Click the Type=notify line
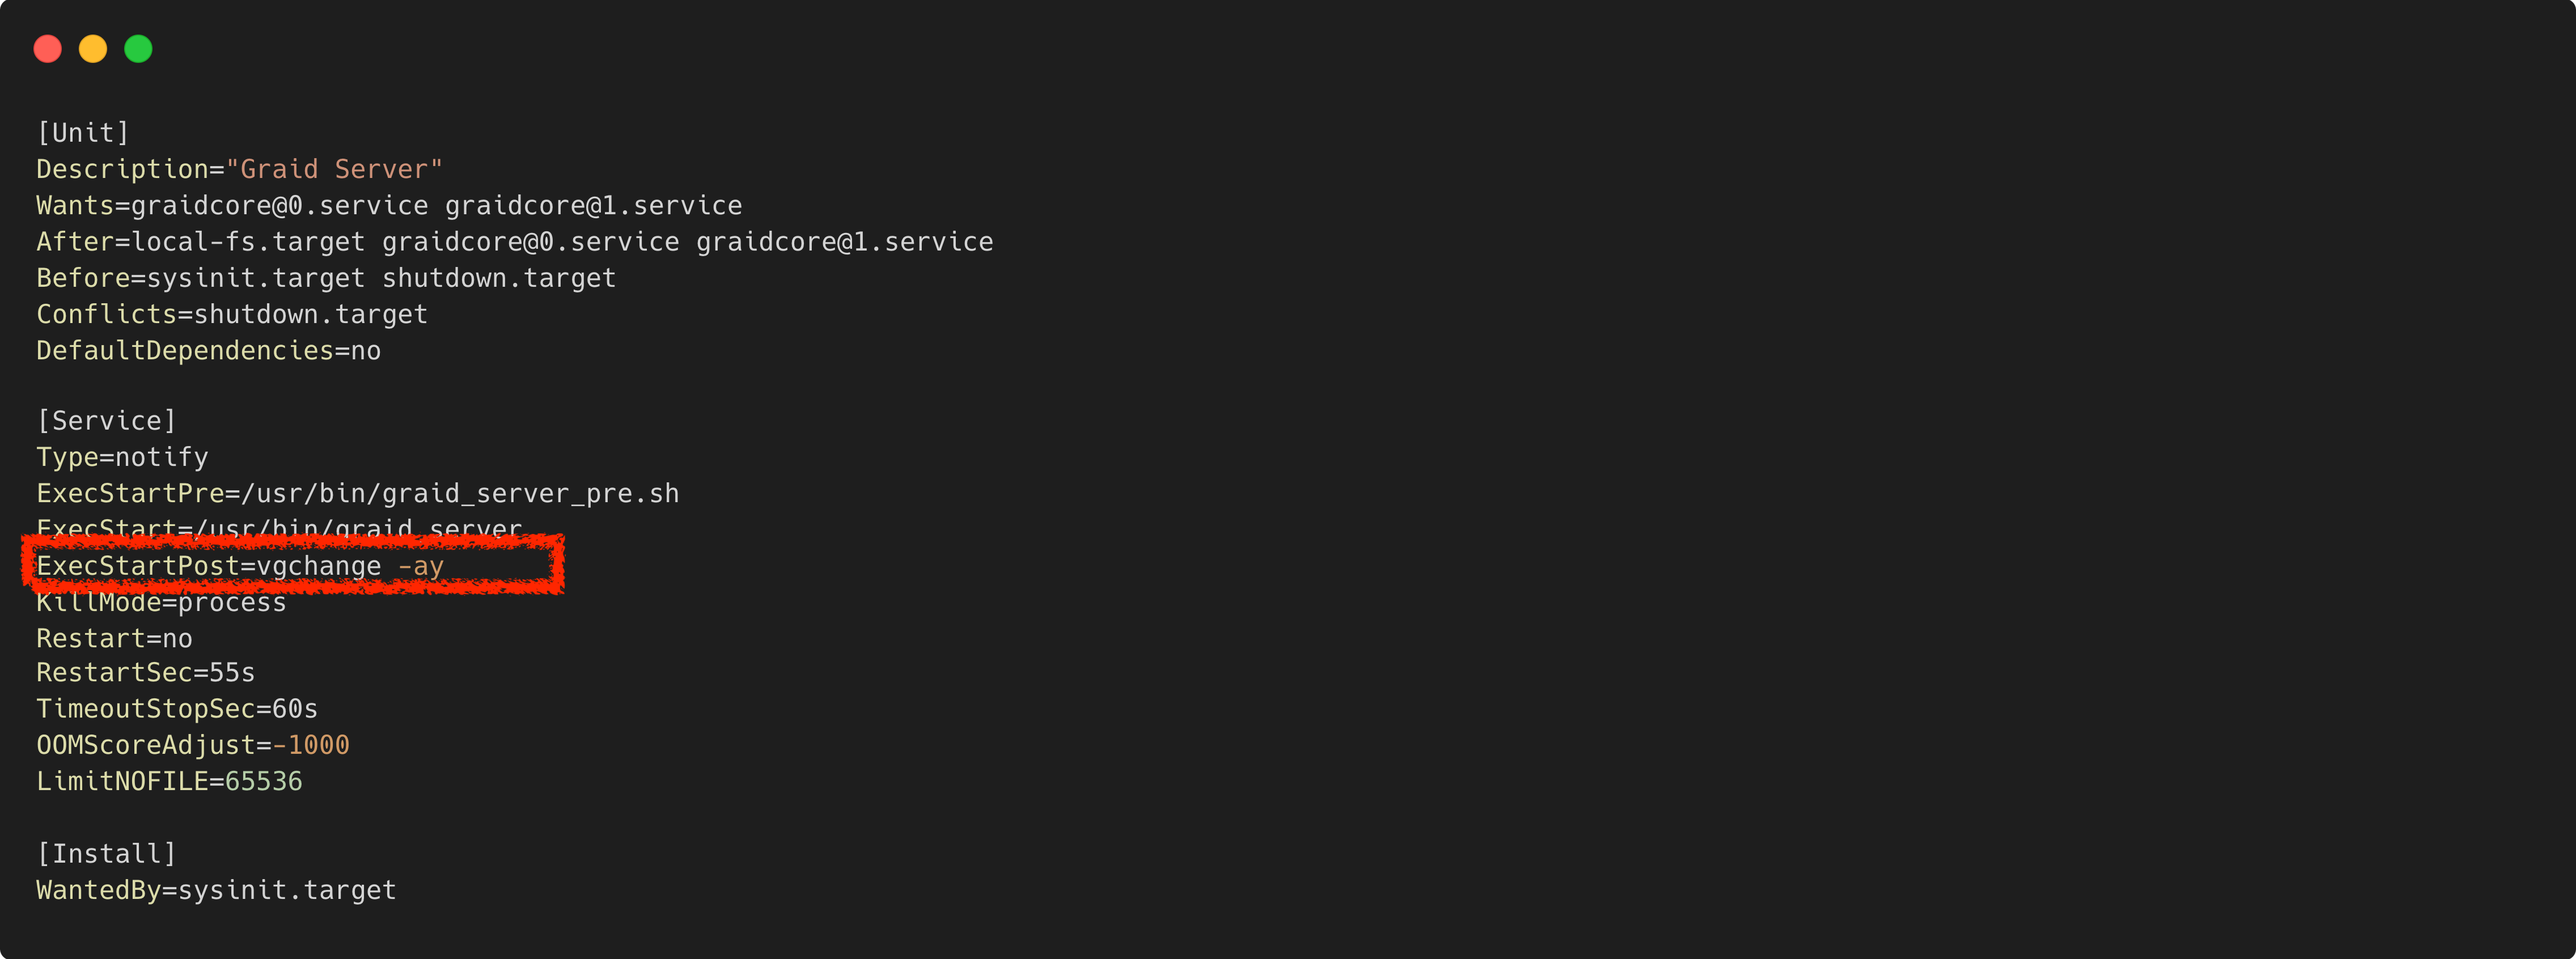 [123, 457]
